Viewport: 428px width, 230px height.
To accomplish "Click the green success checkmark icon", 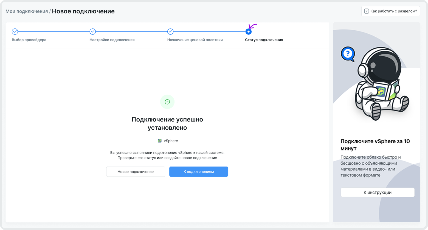I will (167, 102).
